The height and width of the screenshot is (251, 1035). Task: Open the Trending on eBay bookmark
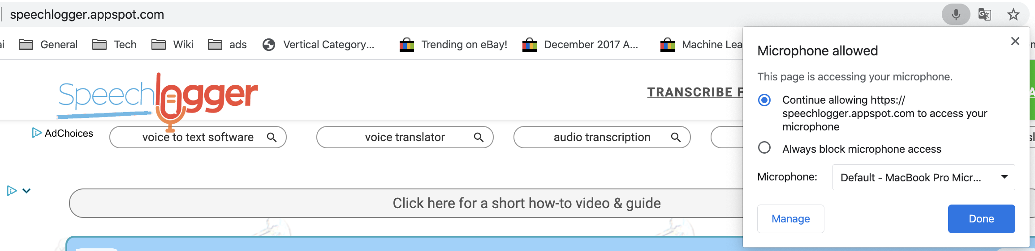(453, 45)
